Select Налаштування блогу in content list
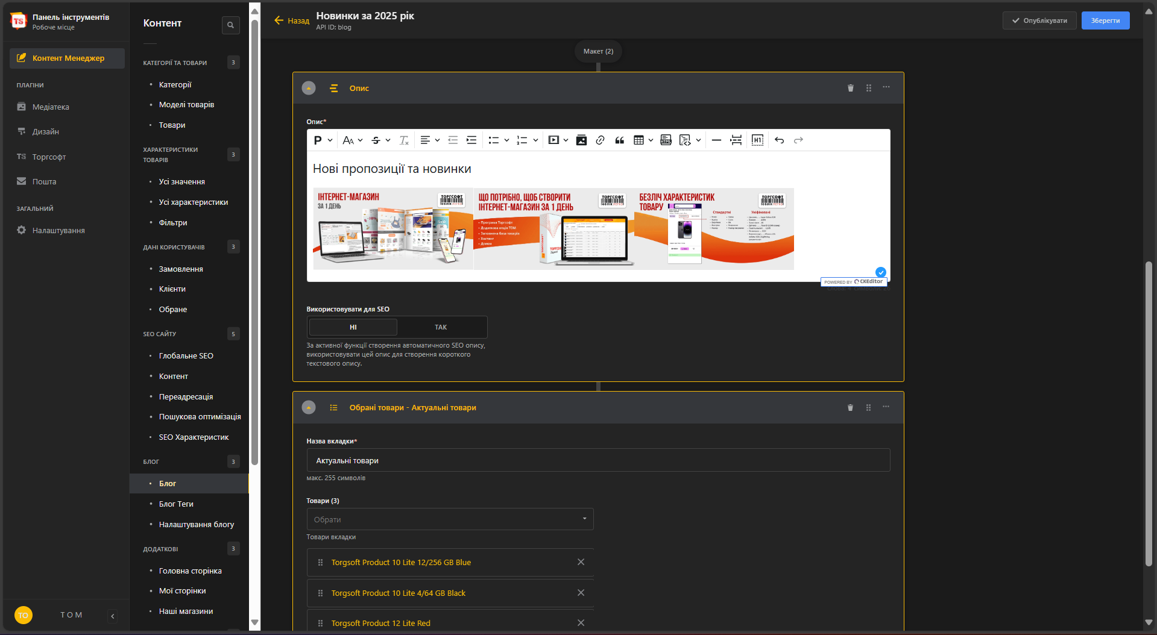This screenshot has width=1157, height=635. click(196, 524)
